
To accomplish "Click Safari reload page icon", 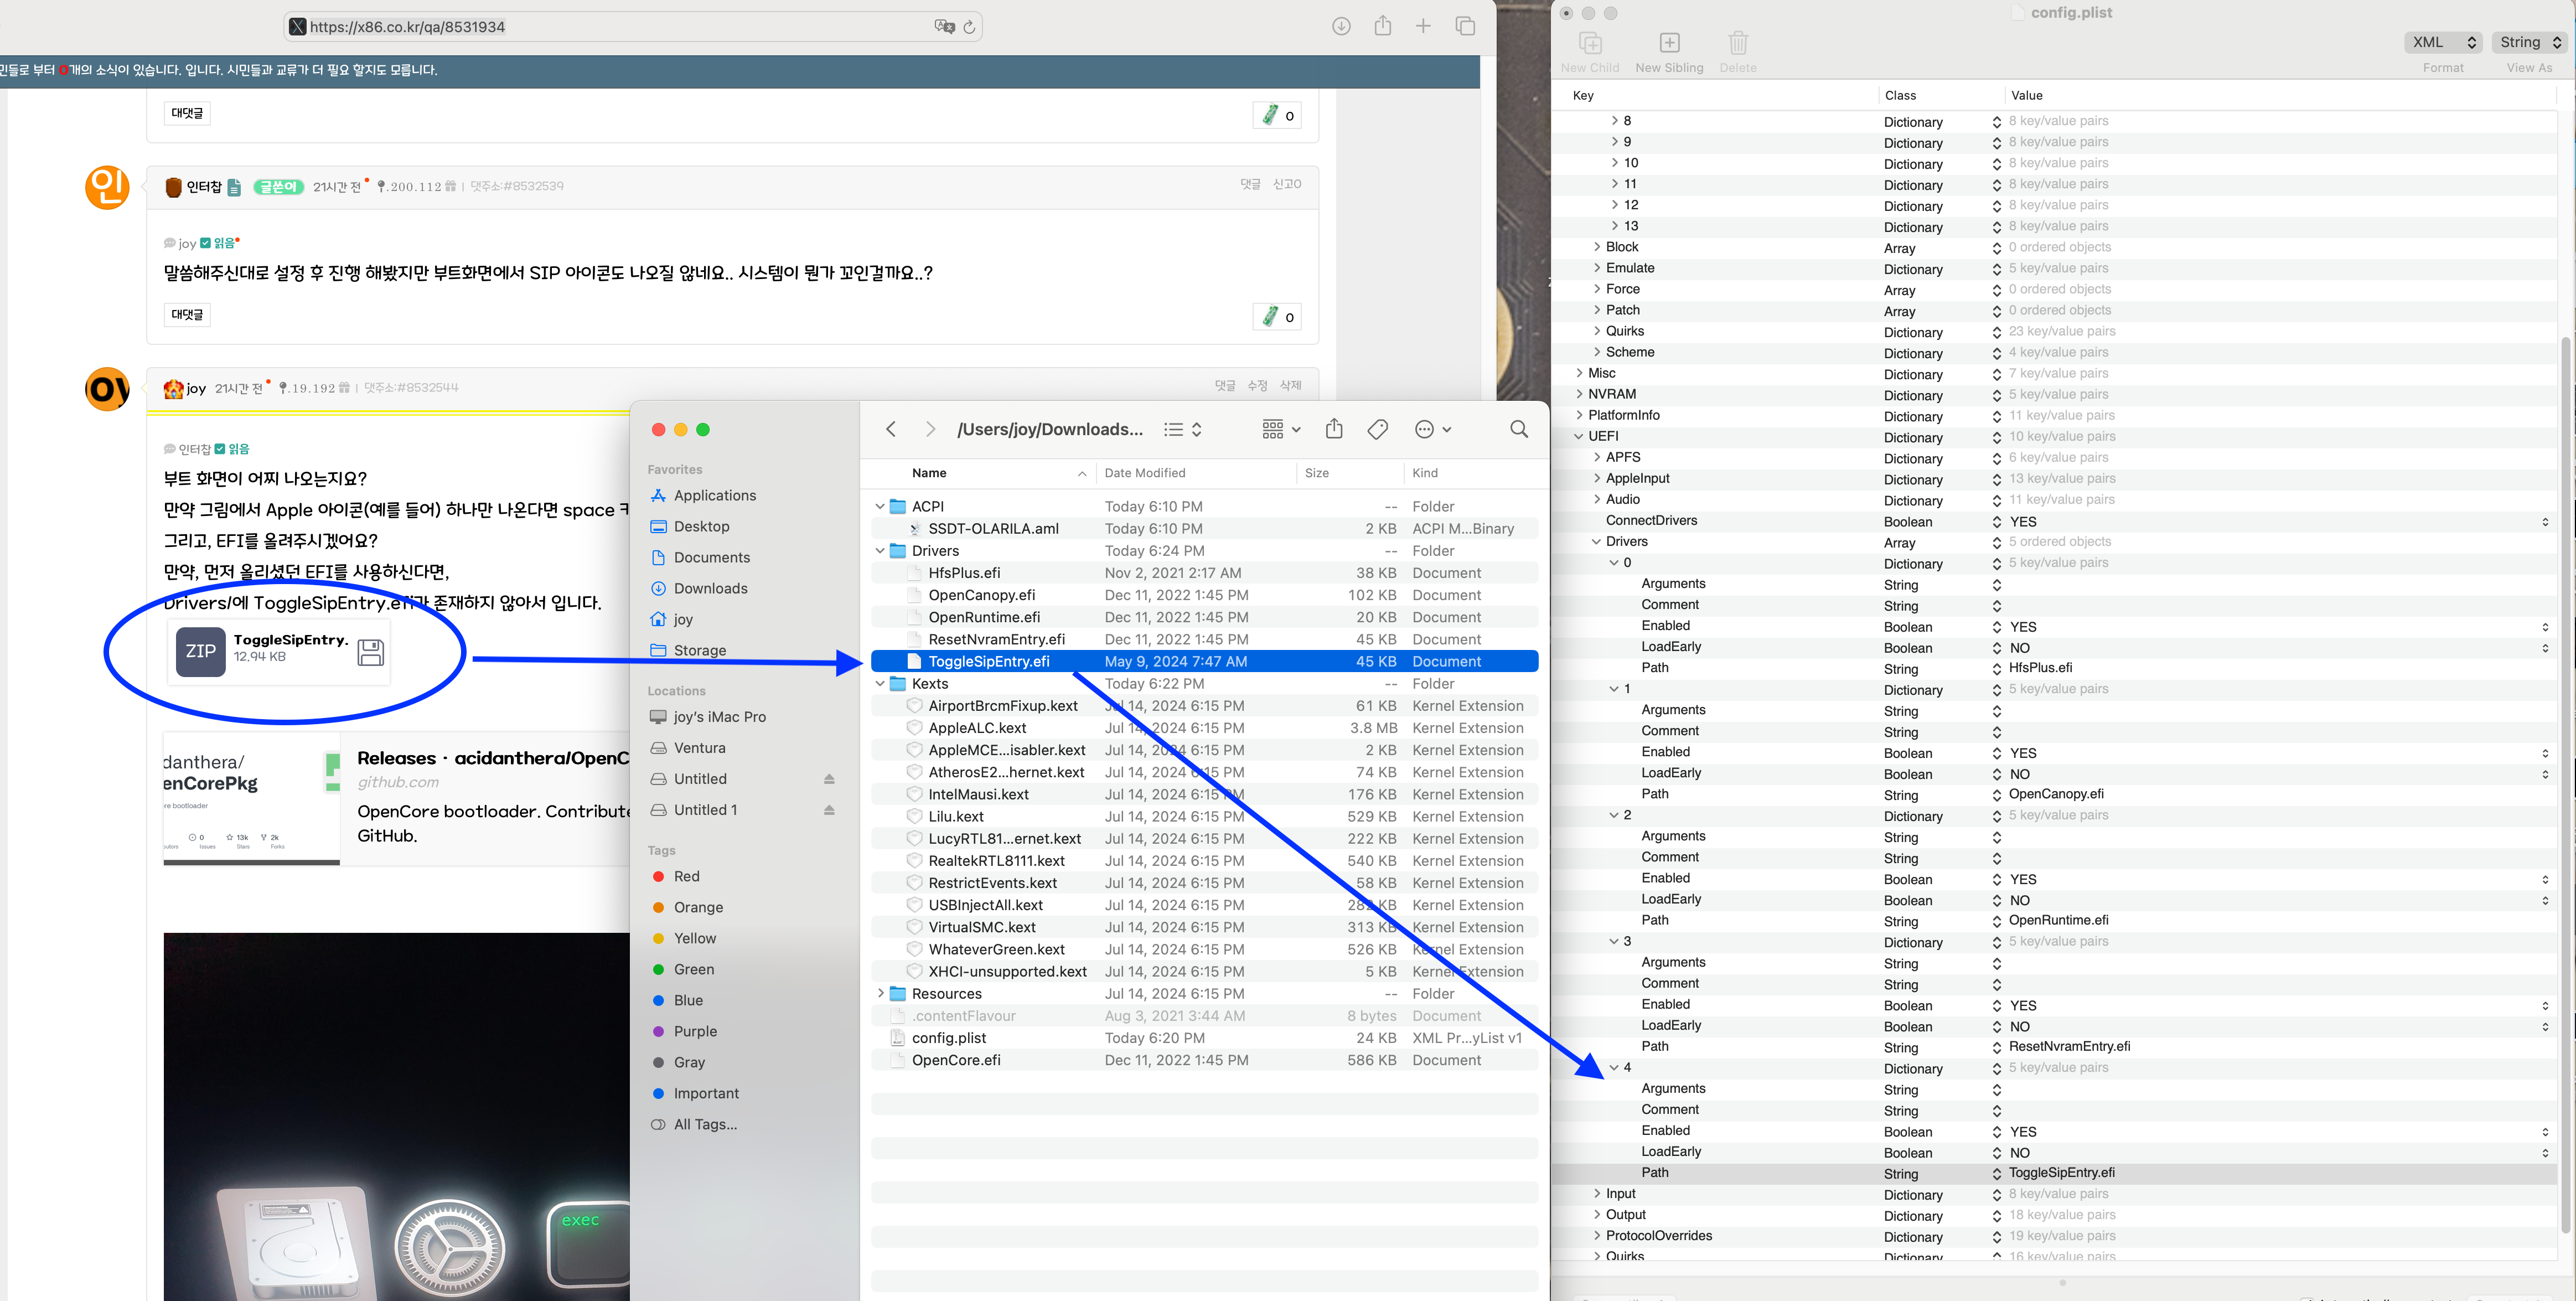I will pos(969,27).
